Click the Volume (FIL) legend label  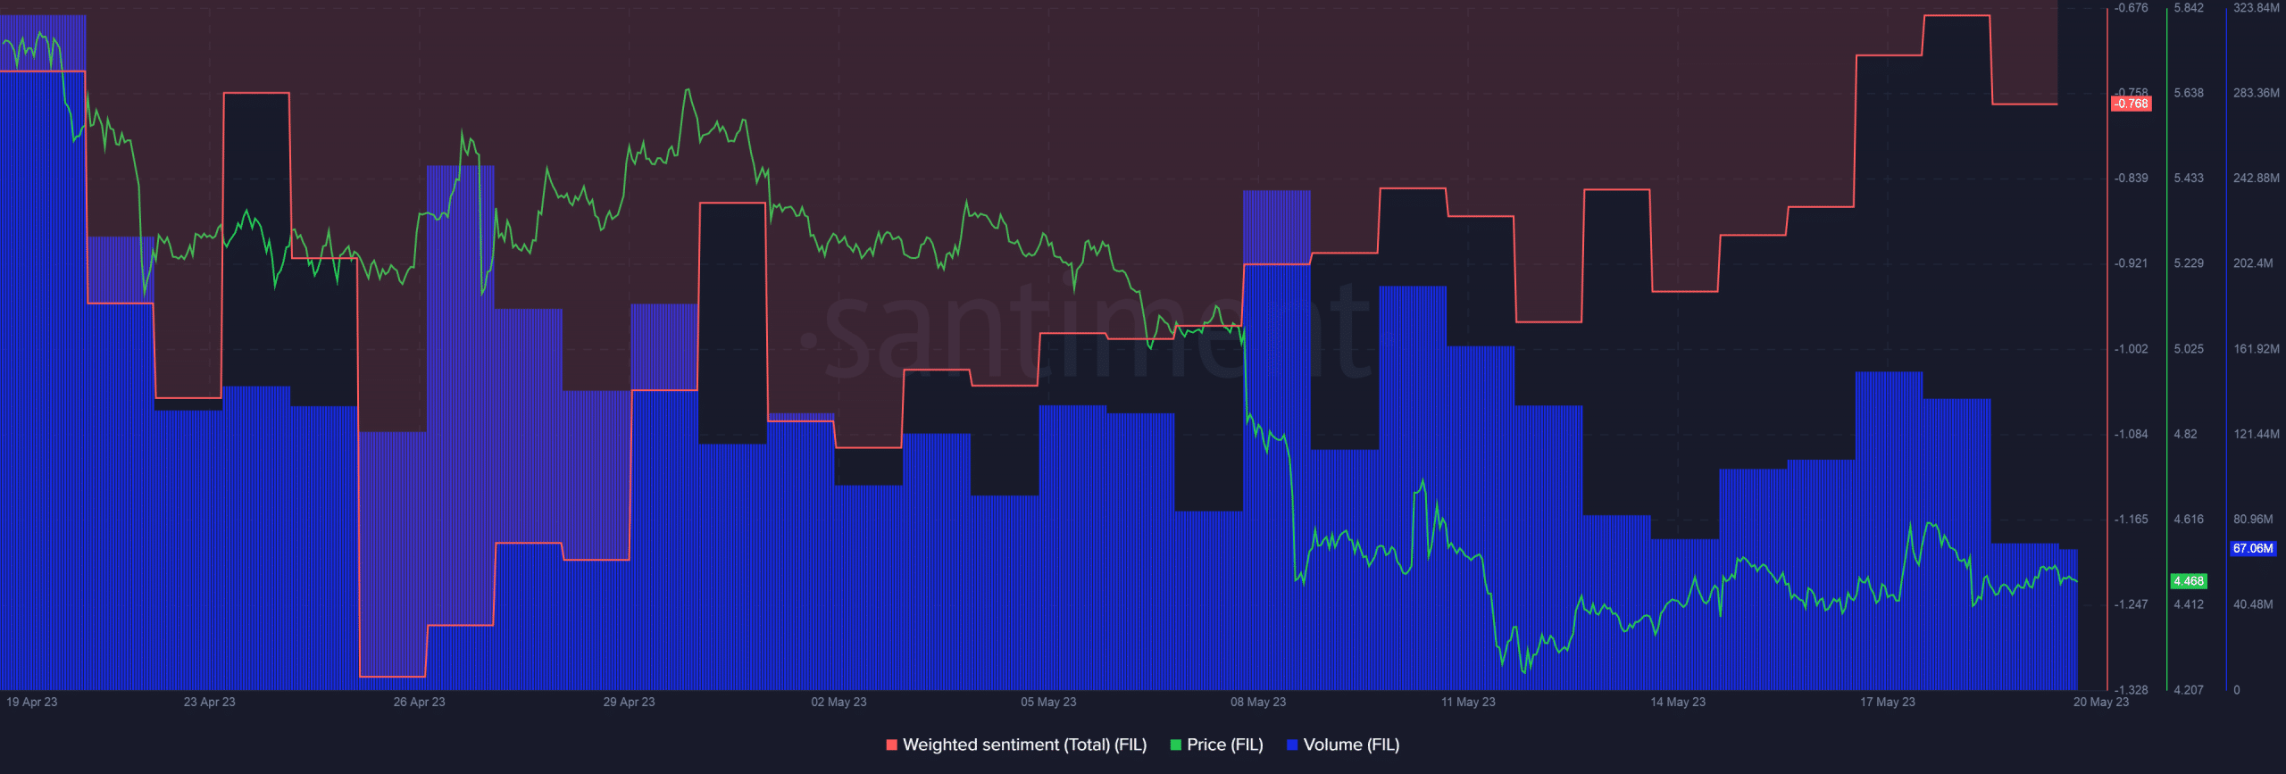(x=1351, y=745)
